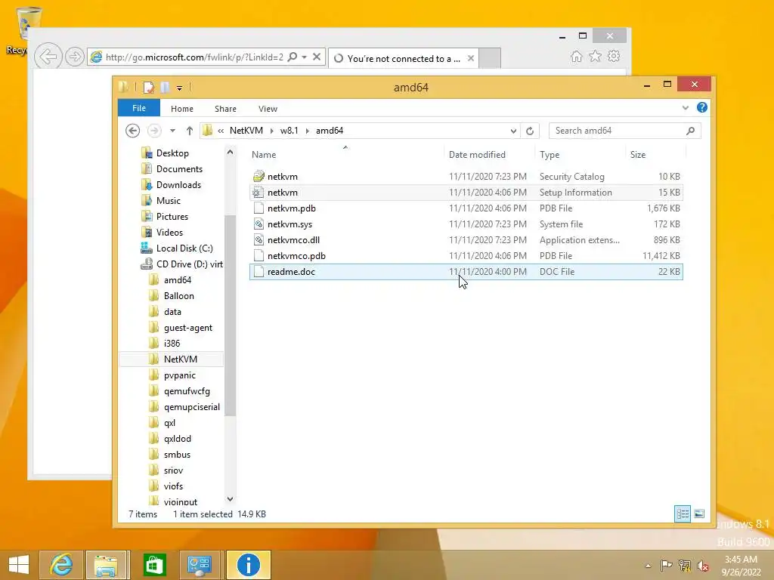Click the muted volume tray icon
Screen dimensions: 774x580
pyautogui.click(x=703, y=565)
